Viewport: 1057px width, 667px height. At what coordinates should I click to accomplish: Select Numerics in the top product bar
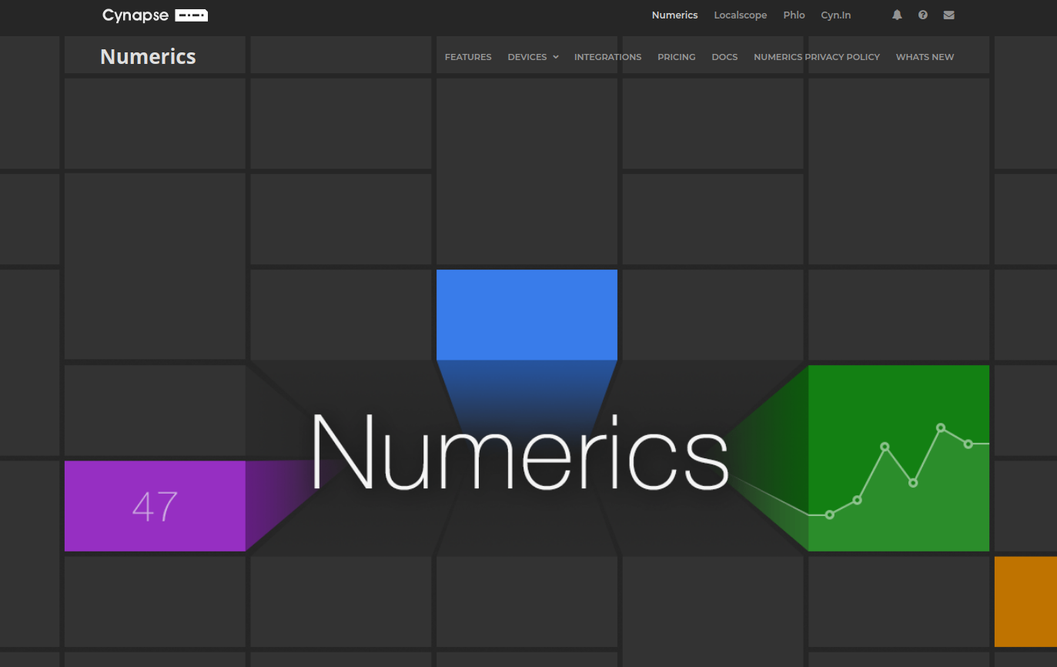(674, 15)
